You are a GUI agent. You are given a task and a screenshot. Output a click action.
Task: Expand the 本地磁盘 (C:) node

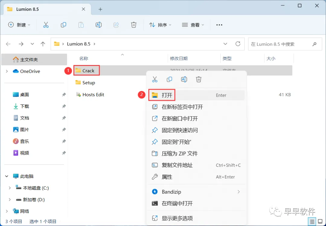(10, 188)
